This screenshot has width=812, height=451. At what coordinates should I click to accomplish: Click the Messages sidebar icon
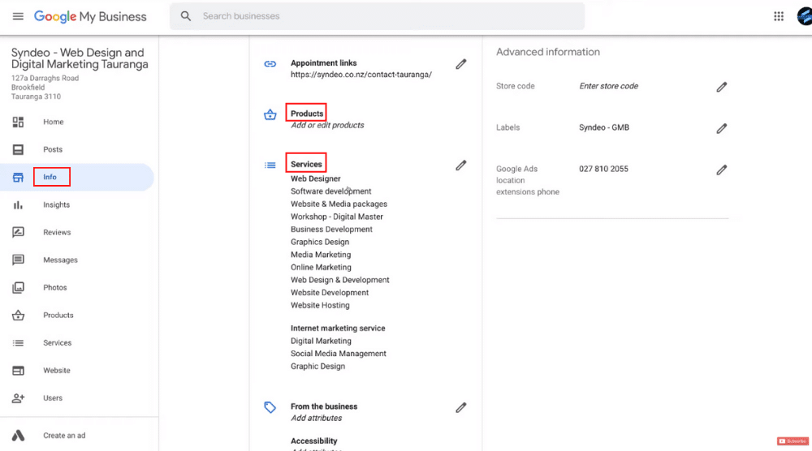(18, 260)
